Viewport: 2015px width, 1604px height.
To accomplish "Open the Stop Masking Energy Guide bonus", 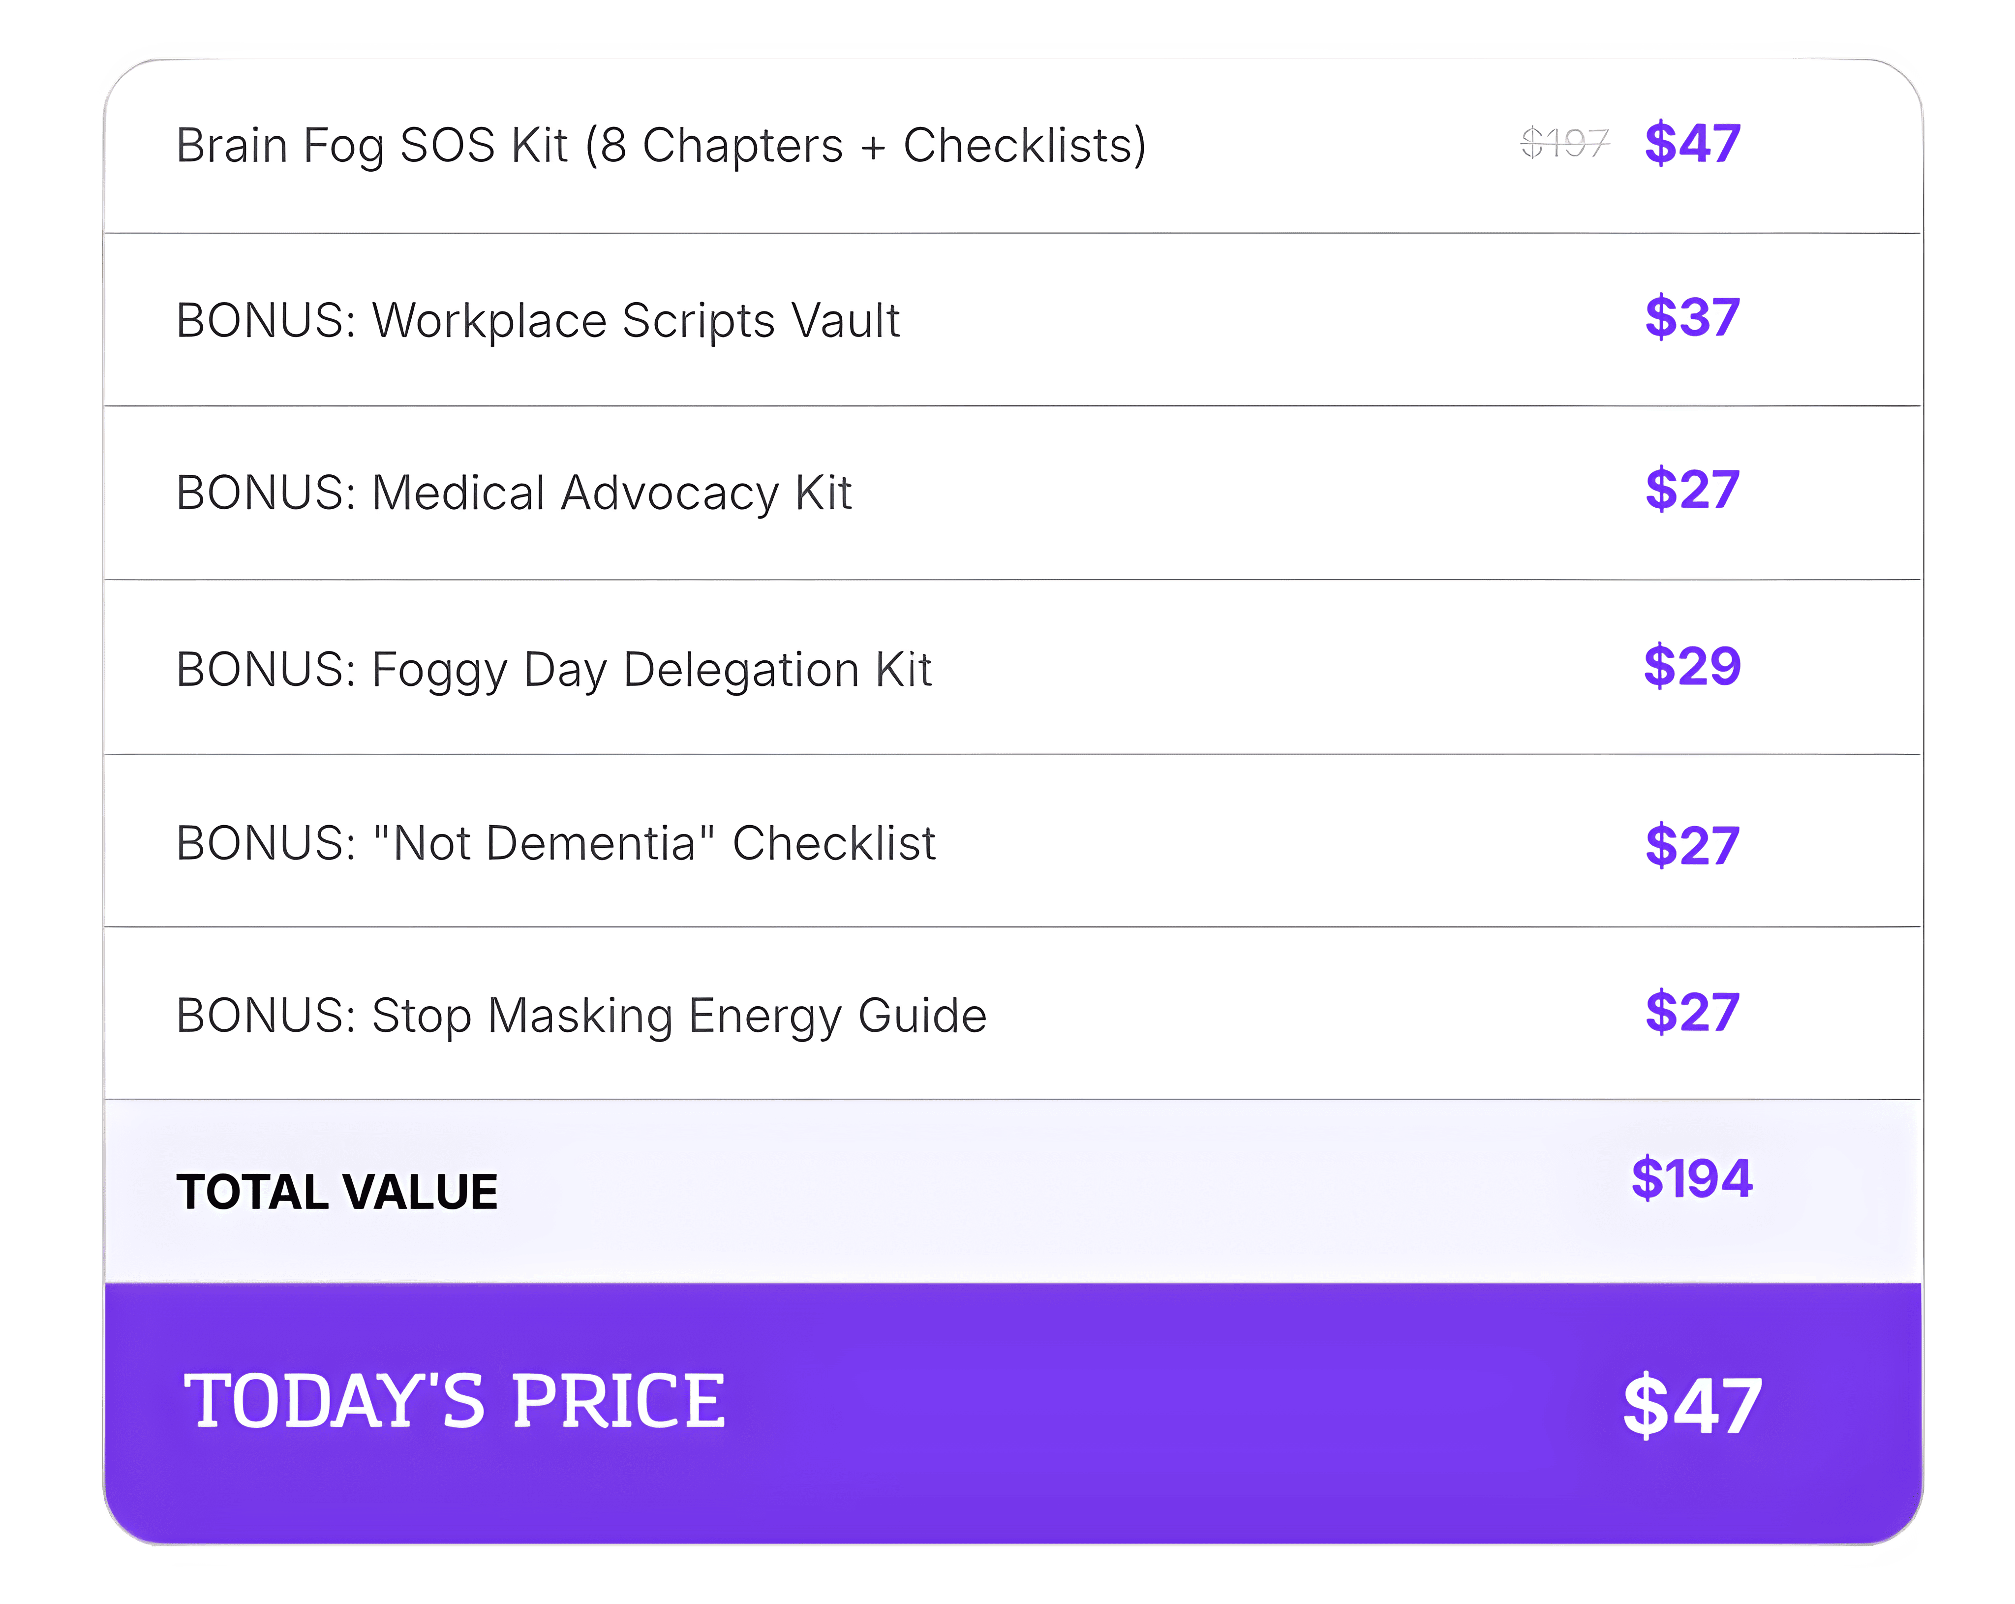I will point(581,1016).
